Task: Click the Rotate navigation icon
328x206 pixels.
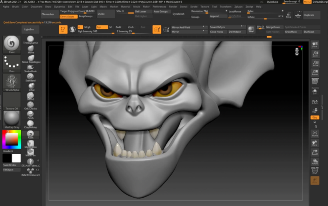Action: 315,162
